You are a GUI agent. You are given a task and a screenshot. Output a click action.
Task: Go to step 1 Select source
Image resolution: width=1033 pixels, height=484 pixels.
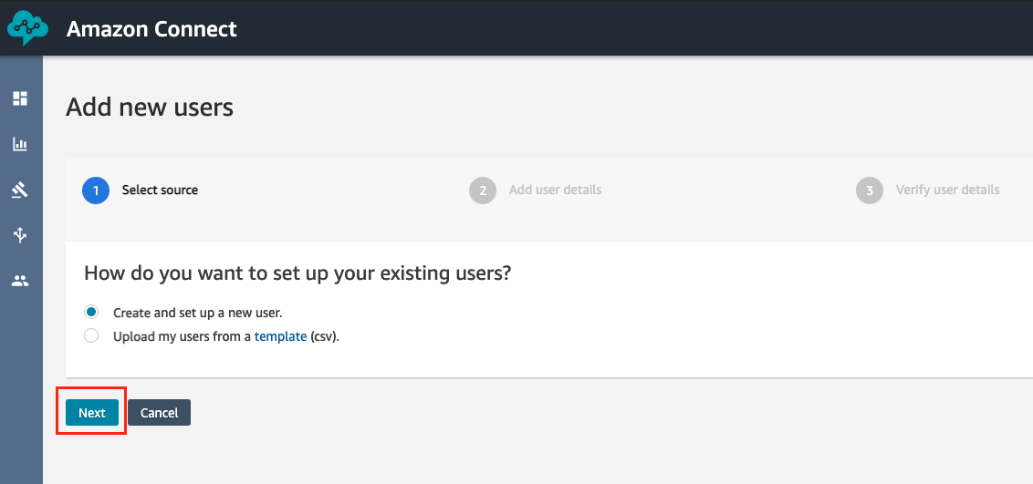tap(141, 191)
